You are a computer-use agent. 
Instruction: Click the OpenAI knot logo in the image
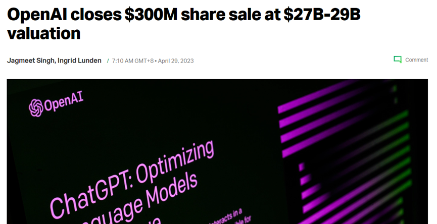(x=36, y=108)
